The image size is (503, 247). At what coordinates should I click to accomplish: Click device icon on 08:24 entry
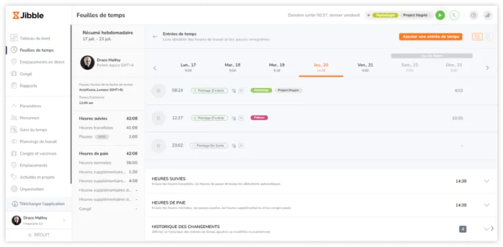point(234,91)
